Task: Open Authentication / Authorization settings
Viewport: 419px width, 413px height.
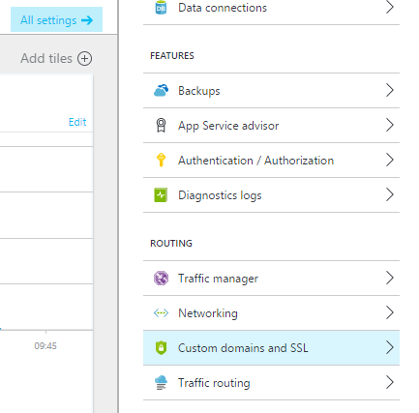Action: [x=271, y=161]
